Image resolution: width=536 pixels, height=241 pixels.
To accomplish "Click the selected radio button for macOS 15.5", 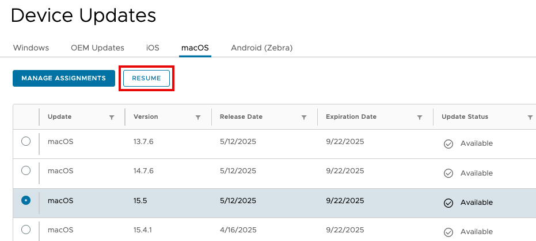I will tap(26, 200).
